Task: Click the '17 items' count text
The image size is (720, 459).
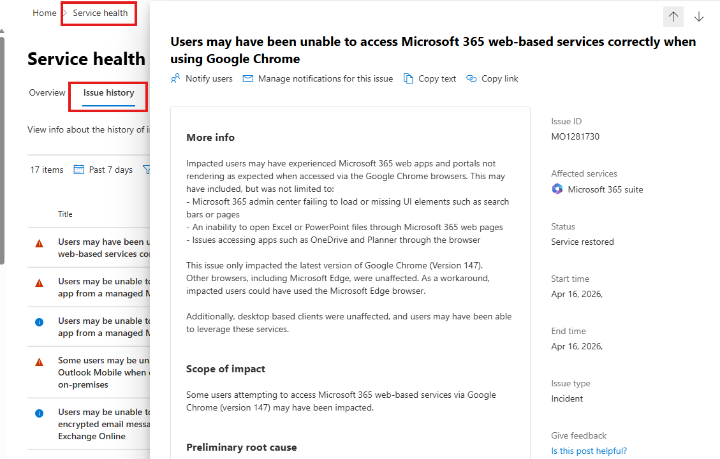Action: [x=47, y=170]
